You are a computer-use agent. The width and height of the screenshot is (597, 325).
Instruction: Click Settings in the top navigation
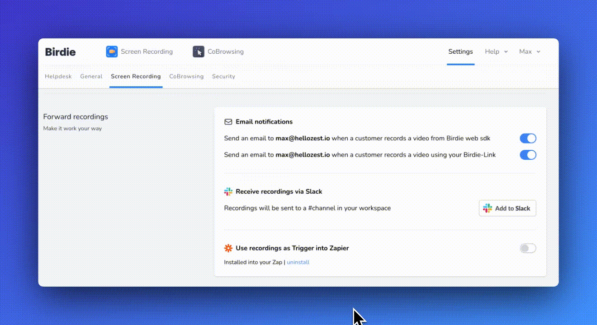460,51
